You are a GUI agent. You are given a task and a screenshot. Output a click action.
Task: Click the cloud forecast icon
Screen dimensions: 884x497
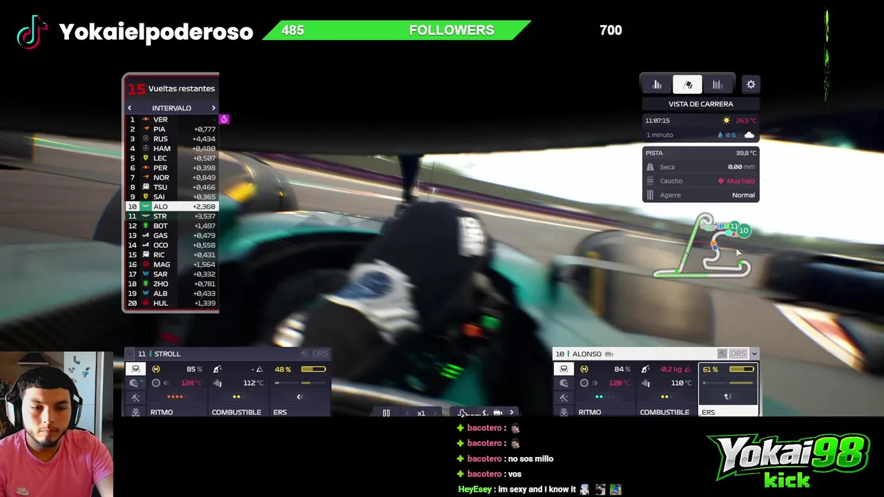point(749,135)
